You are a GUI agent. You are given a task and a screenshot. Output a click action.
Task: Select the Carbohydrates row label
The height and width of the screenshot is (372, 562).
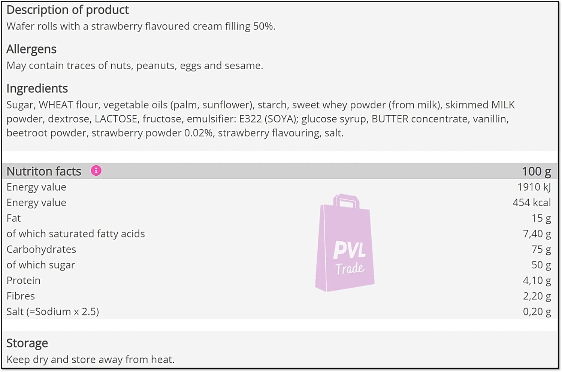(x=41, y=249)
